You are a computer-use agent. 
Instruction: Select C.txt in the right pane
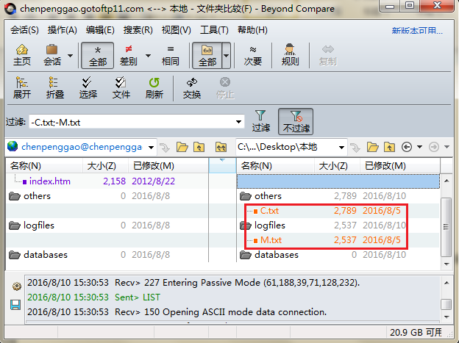tap(269, 211)
